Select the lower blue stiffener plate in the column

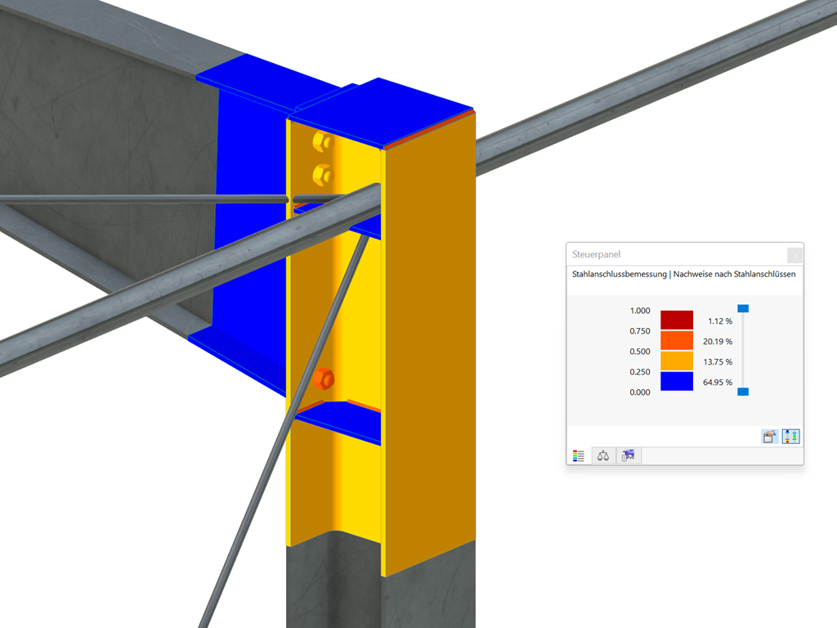[x=344, y=422]
